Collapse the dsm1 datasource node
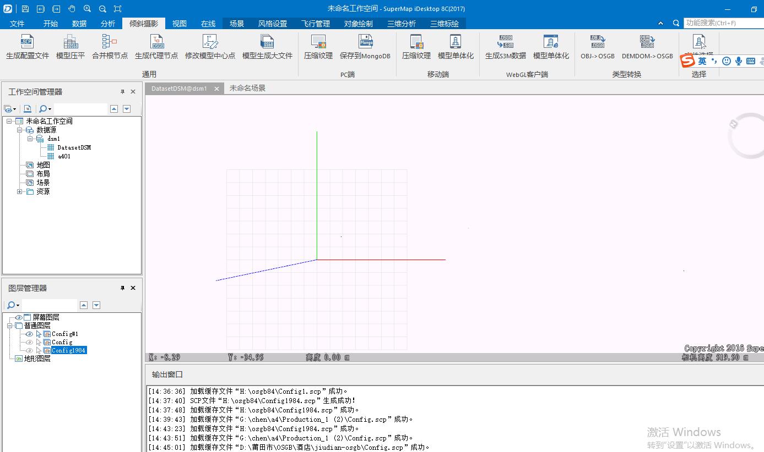 pos(30,139)
